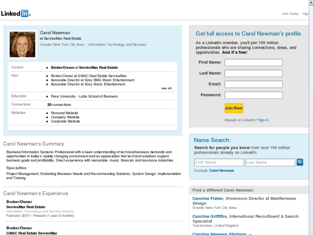
Task: Open Carol Newman's profile photo
Action: click(x=22, y=44)
